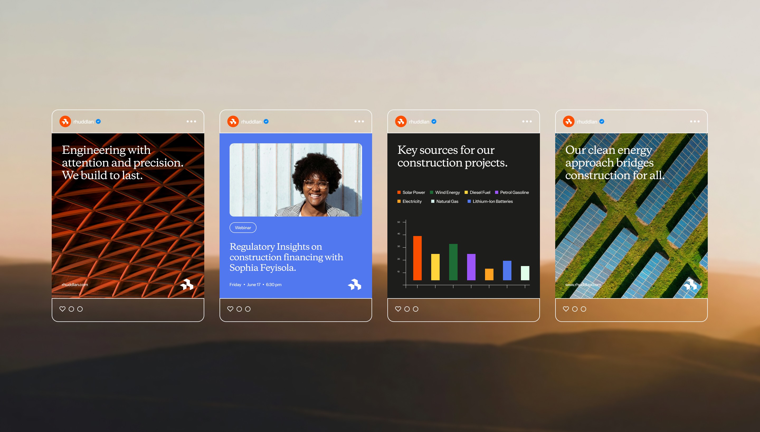The height and width of the screenshot is (432, 760).
Task: Open the more options dots on Webinar post
Action: tap(359, 121)
